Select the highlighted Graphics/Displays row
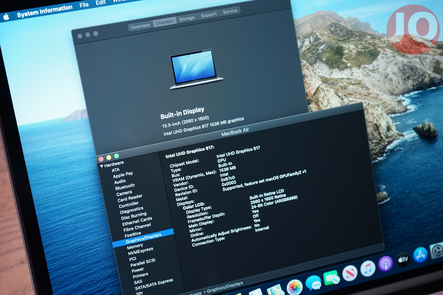 tap(143, 238)
